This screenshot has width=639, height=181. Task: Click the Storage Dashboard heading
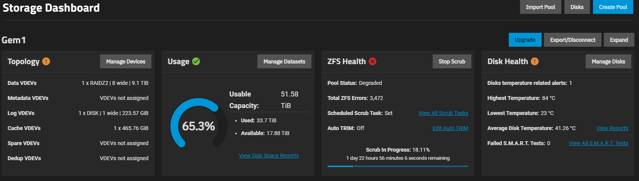click(51, 8)
